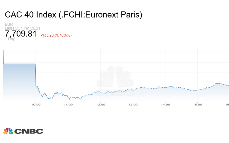Select the 1 Day range label
The height and width of the screenshot is (143, 229).
tap(10, 39)
